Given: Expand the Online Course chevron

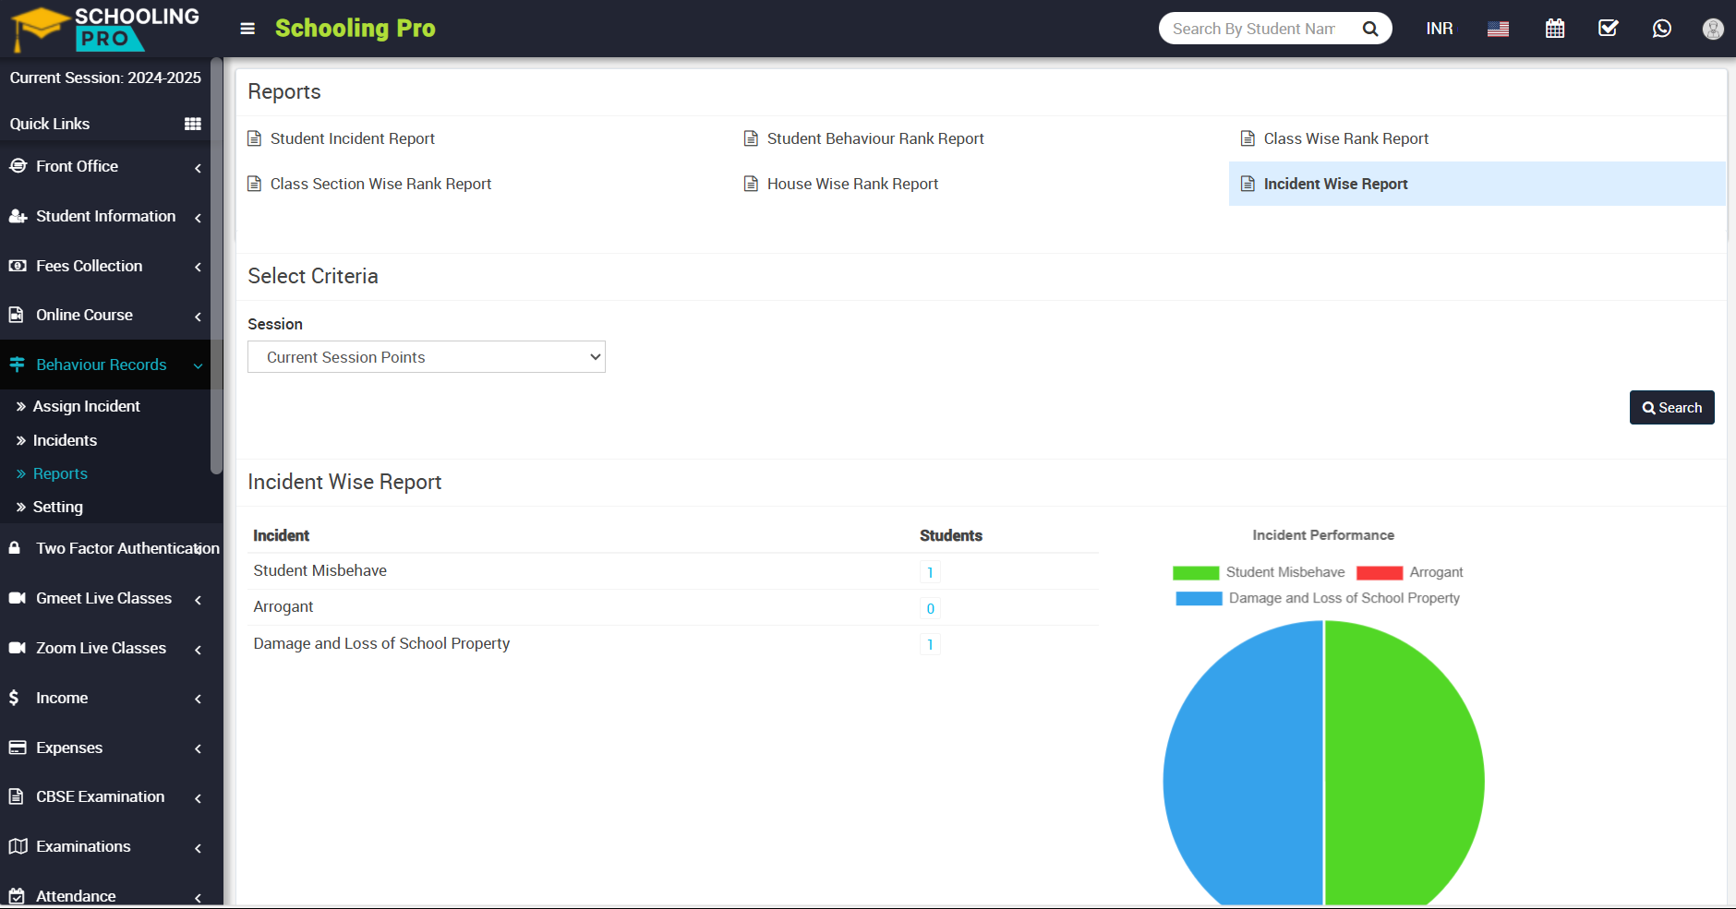Looking at the screenshot, I should coord(198,317).
